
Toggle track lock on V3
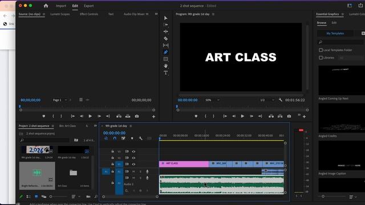(x=113, y=151)
